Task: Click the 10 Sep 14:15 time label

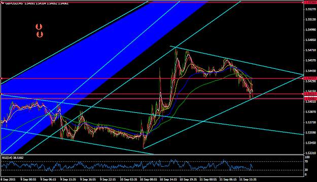Action: pos(168,179)
